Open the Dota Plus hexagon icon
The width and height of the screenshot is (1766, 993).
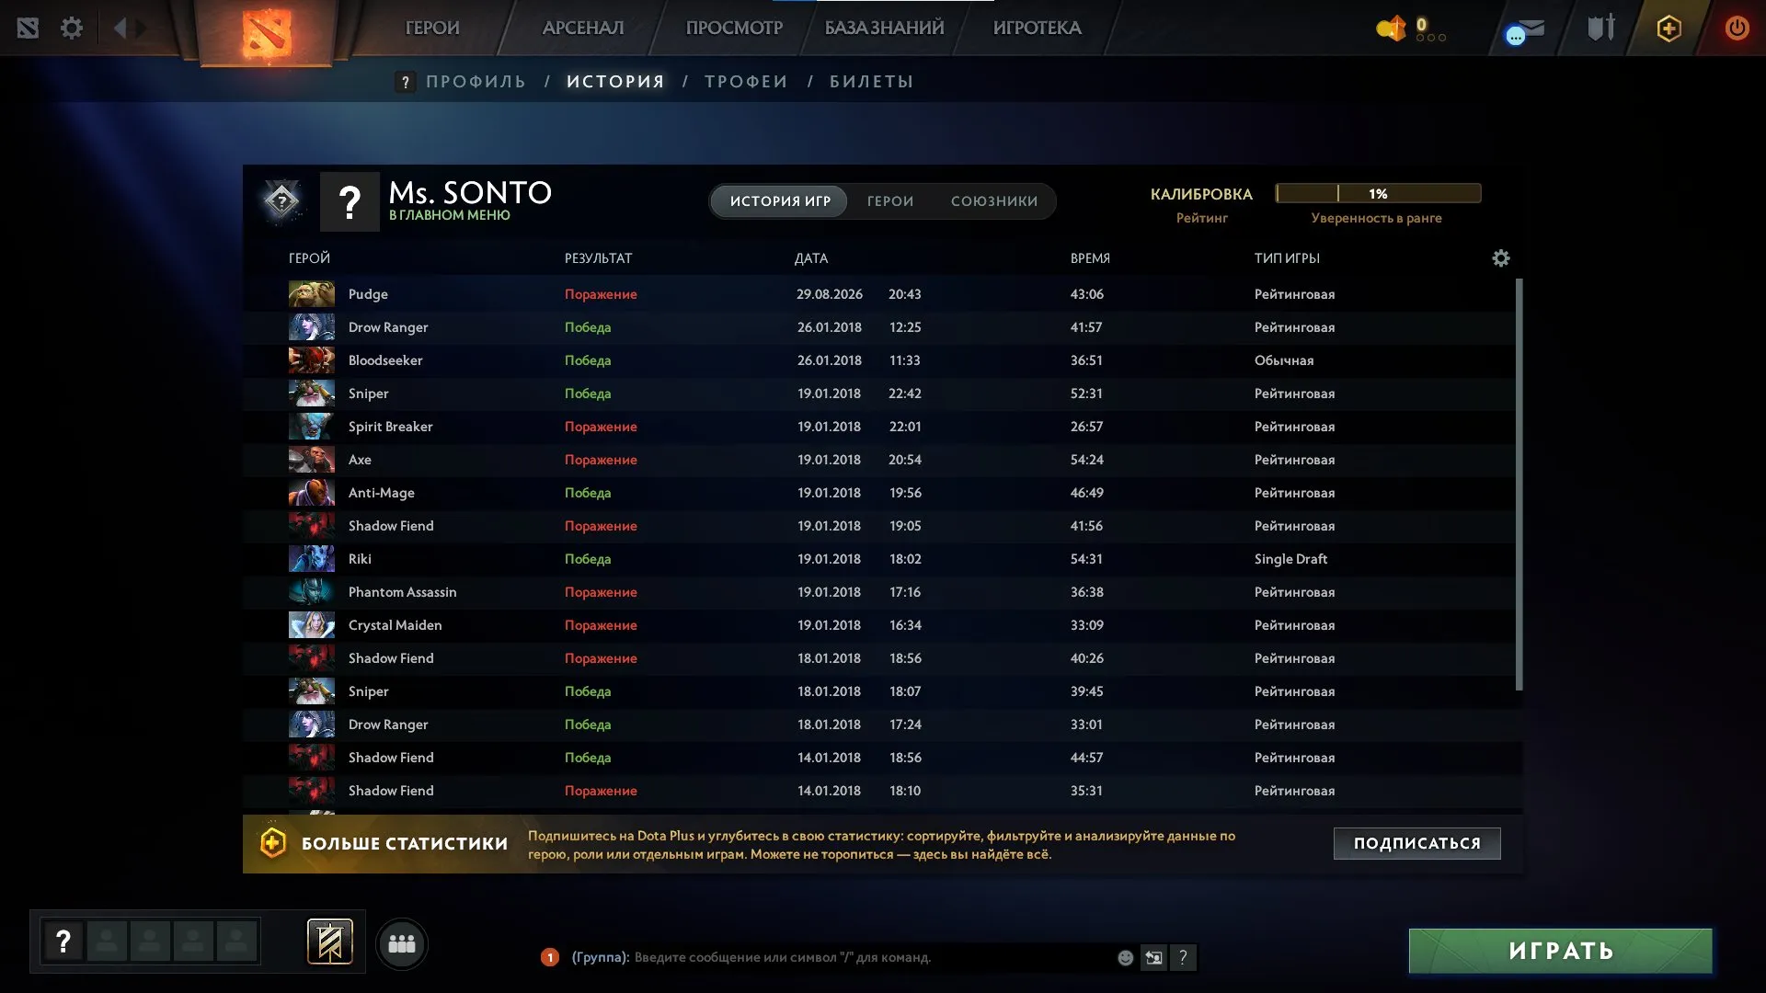(x=1669, y=29)
